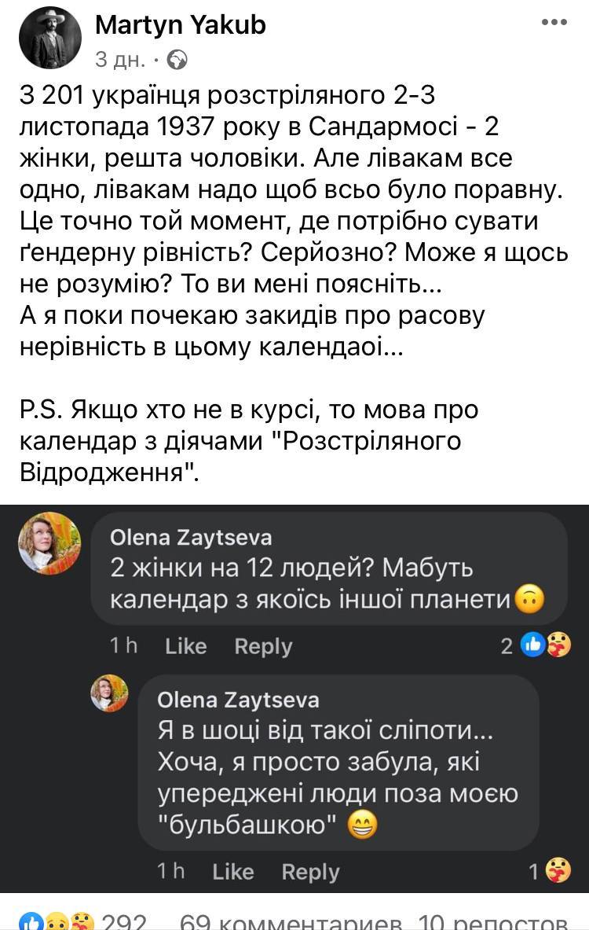Like the reply mentioning 'бульбашкою'
This screenshot has height=930, width=589.
pyautogui.click(x=233, y=871)
